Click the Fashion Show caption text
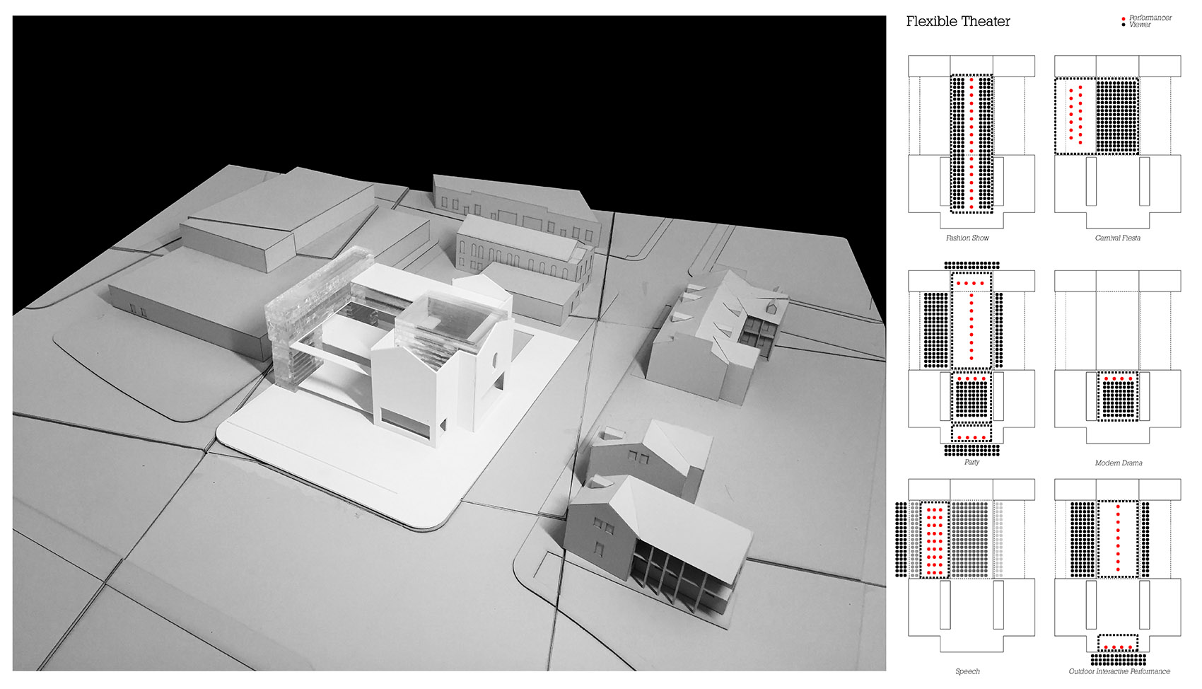This screenshot has width=1202, height=689. click(x=967, y=238)
